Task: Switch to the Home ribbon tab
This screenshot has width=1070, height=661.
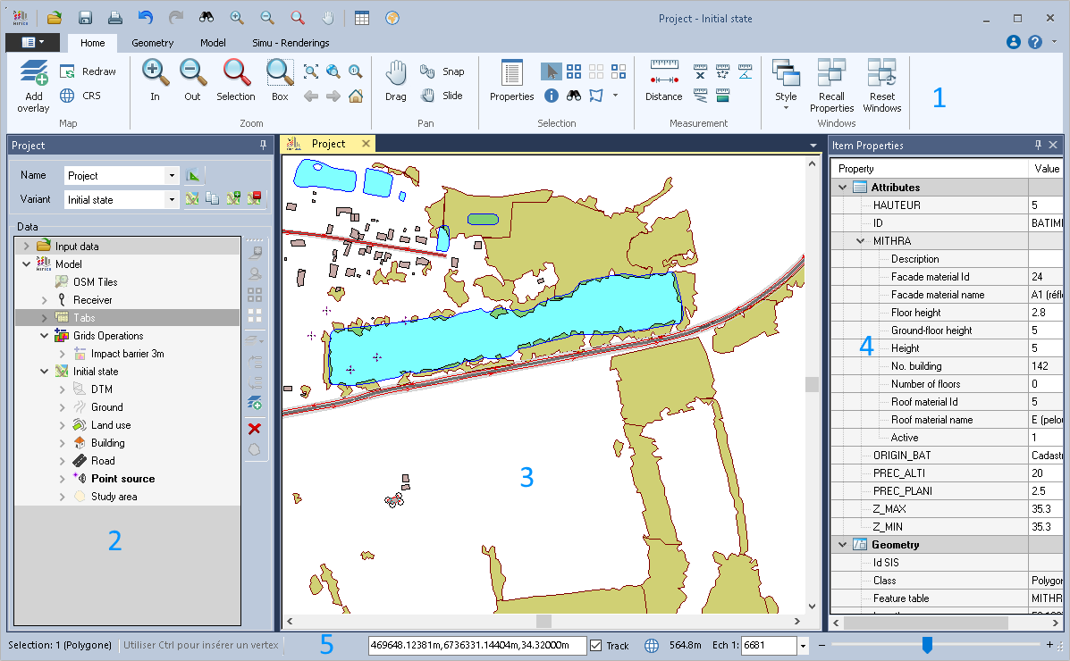Action: click(x=93, y=42)
